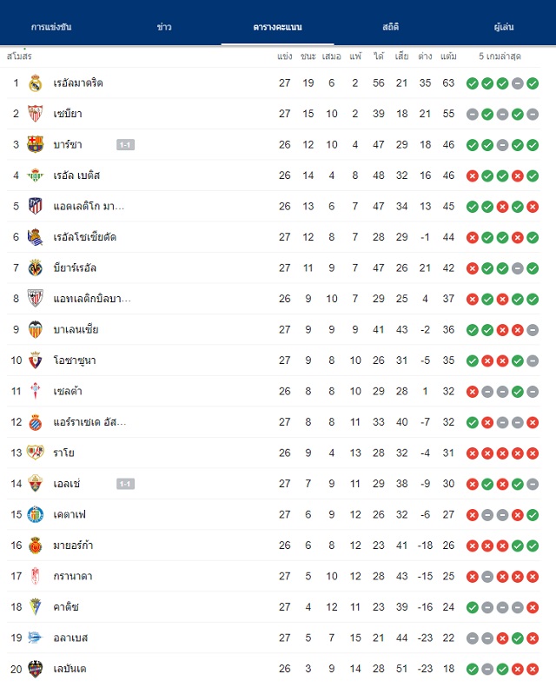The image size is (556, 694).
Task: Click the Sevilla club crest
Action: [x=36, y=114]
